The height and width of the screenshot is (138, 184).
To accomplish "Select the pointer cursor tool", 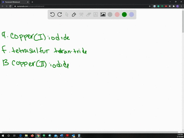I will tap(67, 15).
